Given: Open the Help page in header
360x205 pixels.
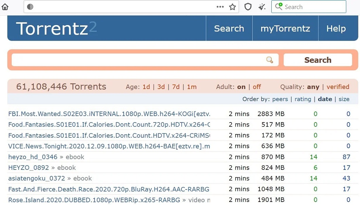Looking at the screenshot, I should pyautogui.click(x=336, y=28).
